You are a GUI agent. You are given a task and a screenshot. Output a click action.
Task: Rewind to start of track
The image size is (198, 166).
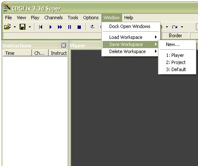40,27
